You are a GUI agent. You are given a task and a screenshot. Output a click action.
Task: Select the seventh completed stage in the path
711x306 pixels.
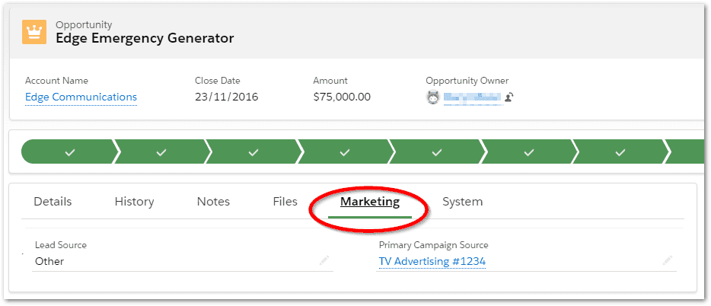620,152
